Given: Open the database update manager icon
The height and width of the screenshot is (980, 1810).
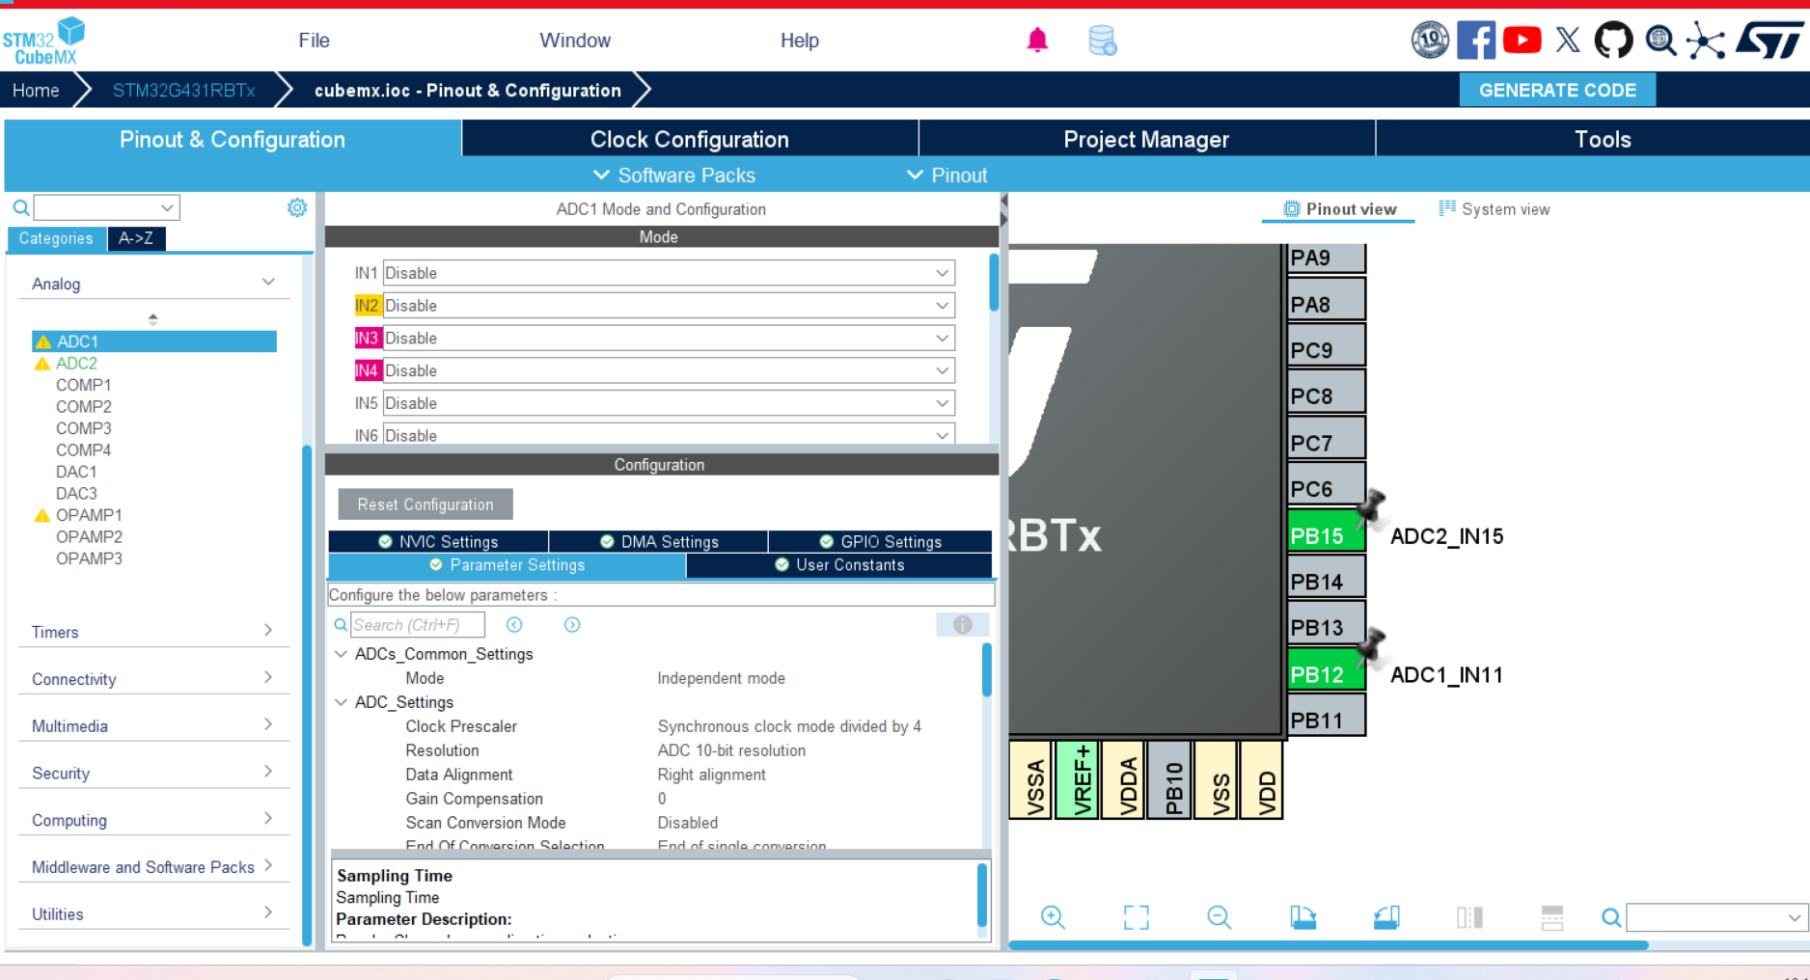Looking at the screenshot, I should point(1103,41).
